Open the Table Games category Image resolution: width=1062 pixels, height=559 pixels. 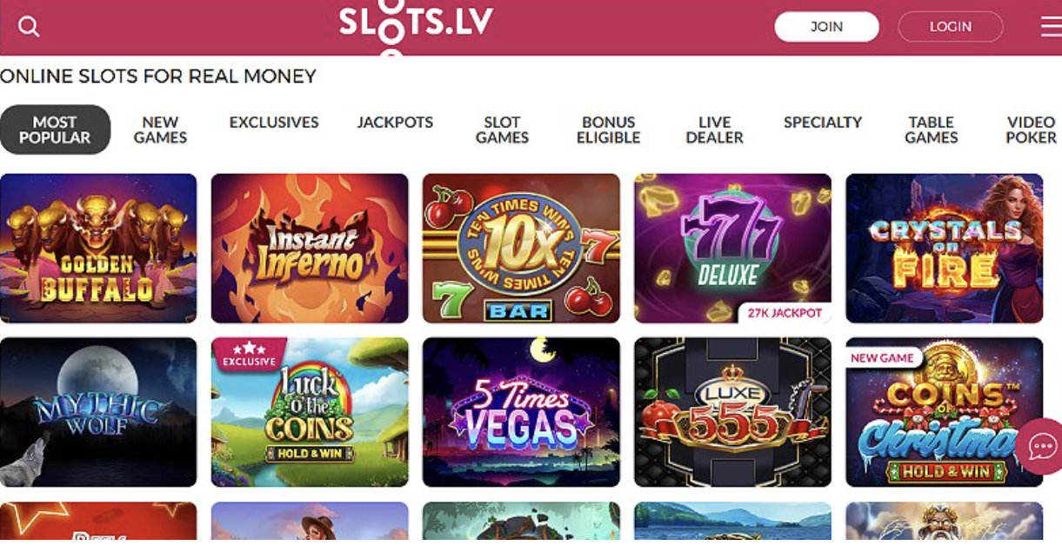pyautogui.click(x=931, y=130)
